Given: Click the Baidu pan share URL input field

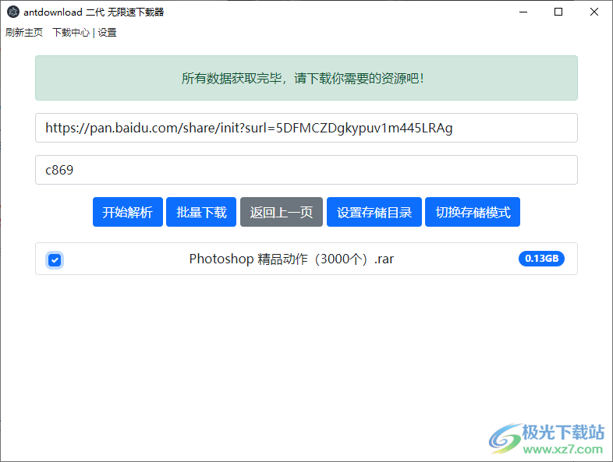Looking at the screenshot, I should 306,128.
